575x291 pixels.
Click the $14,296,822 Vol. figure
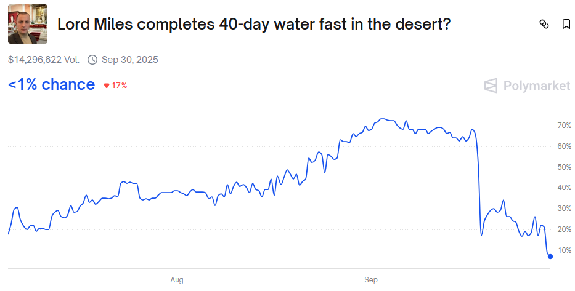point(44,60)
